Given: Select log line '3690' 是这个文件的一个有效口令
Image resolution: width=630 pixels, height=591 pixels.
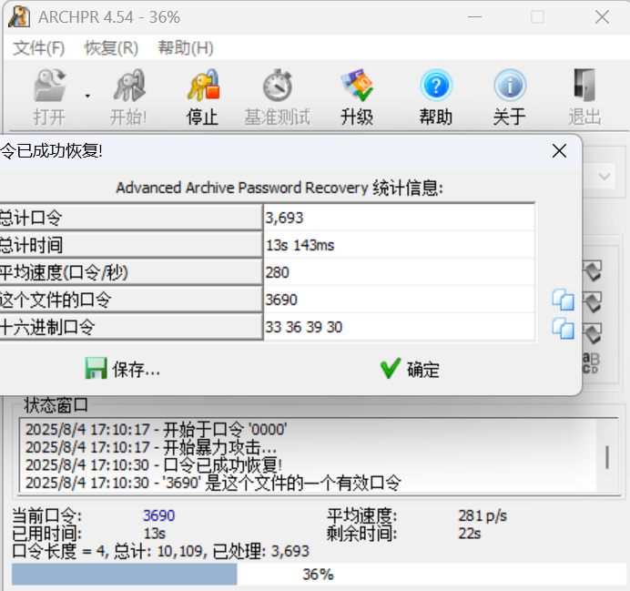Looking at the screenshot, I should (213, 483).
